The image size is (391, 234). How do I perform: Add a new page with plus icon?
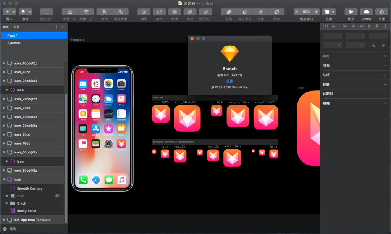(x=57, y=27)
